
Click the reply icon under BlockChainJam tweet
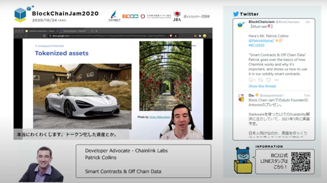[251, 80]
